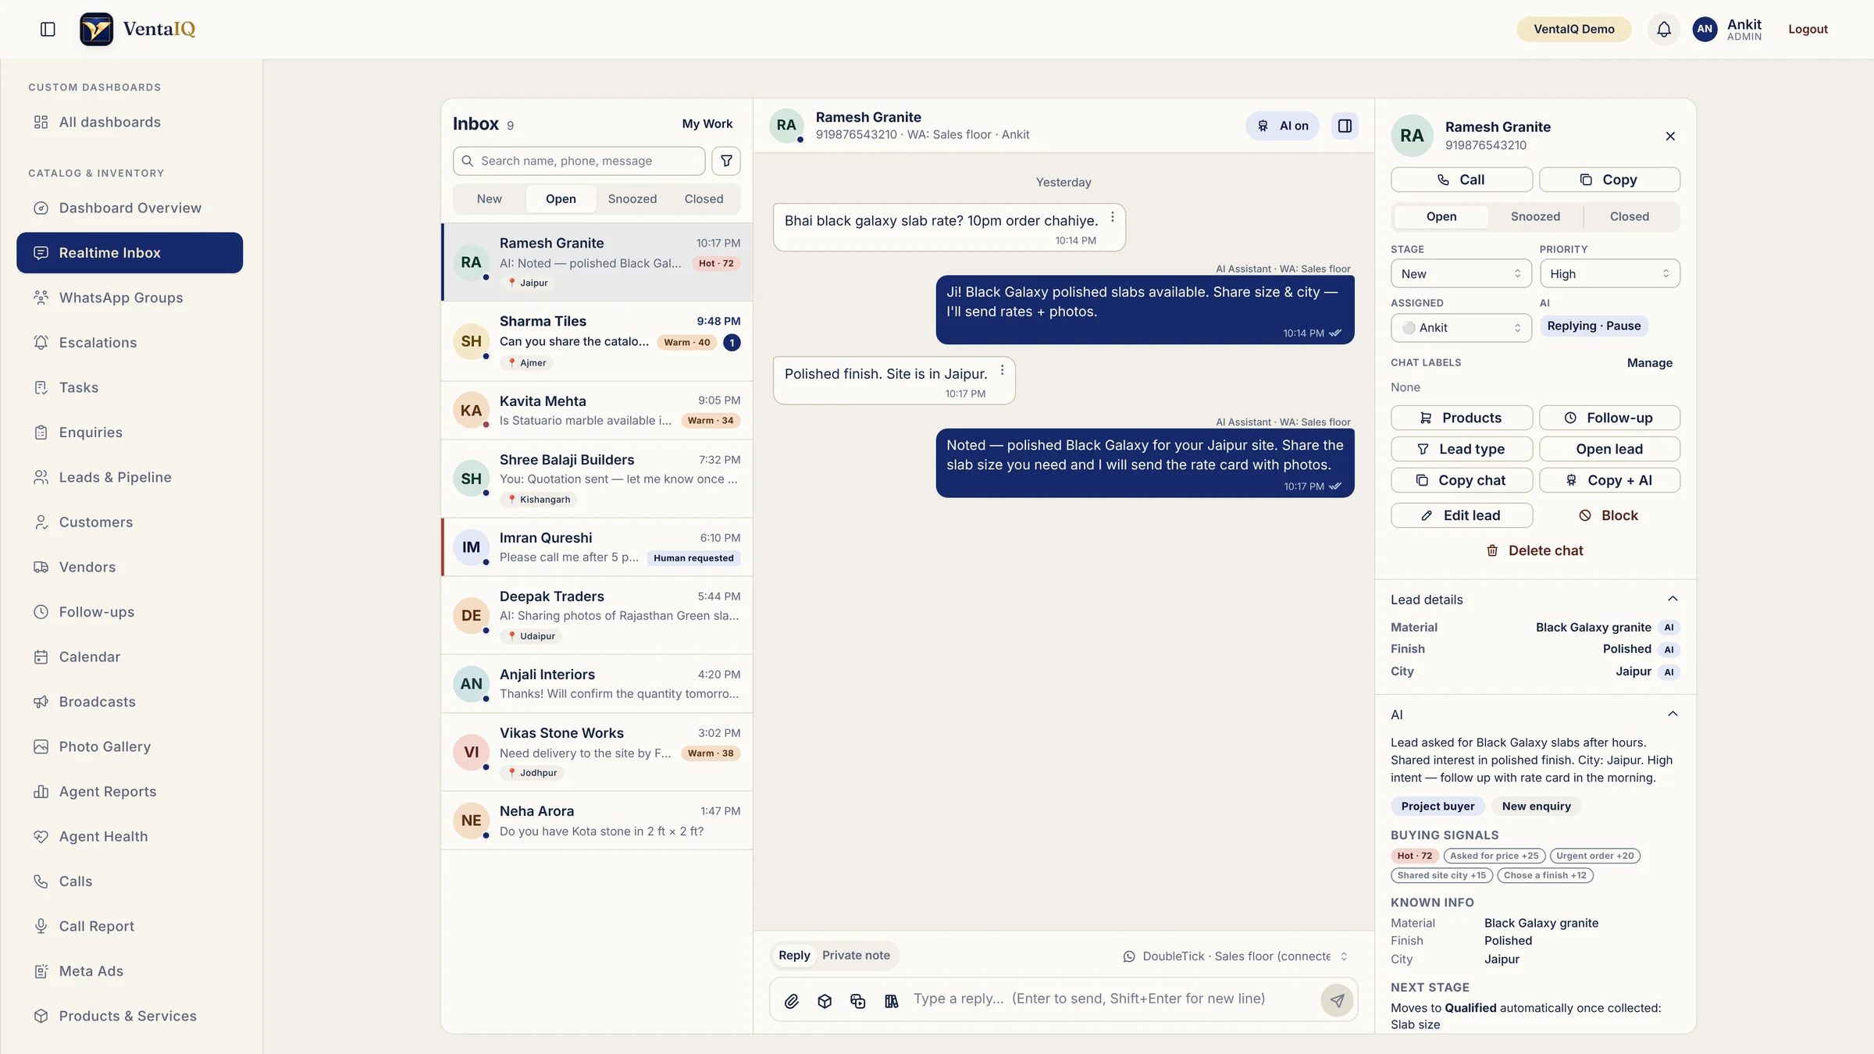This screenshot has width=1874, height=1054.
Task: Switch inbox to the Snoozed tab
Action: coord(632,199)
